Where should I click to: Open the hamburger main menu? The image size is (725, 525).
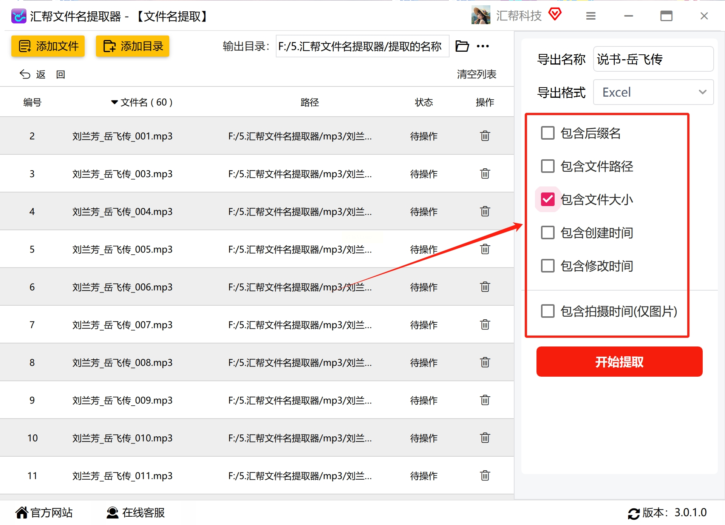(591, 16)
